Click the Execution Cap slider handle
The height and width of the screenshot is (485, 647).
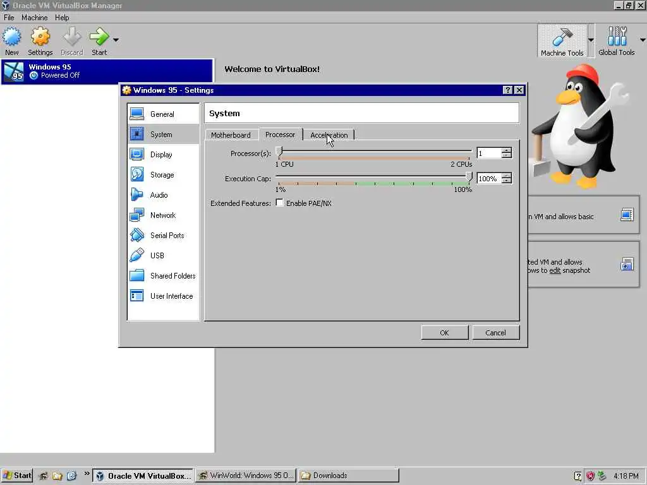coord(469,177)
